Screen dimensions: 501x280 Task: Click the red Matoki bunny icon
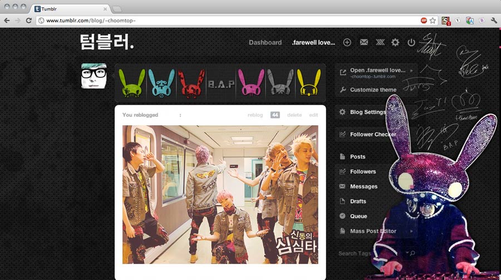(x=191, y=83)
